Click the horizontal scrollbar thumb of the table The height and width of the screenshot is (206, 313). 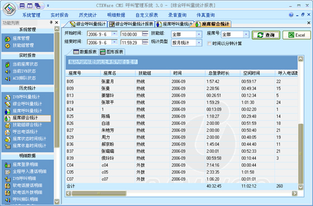pyautogui.click(x=99, y=193)
